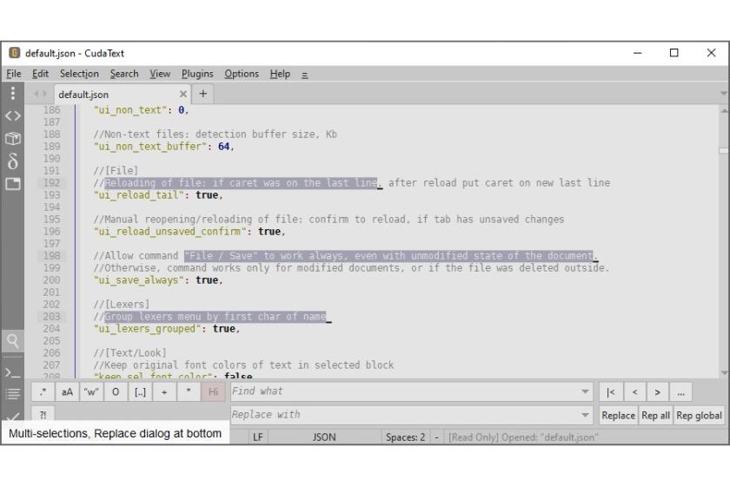Find first match with |< button

point(611,392)
